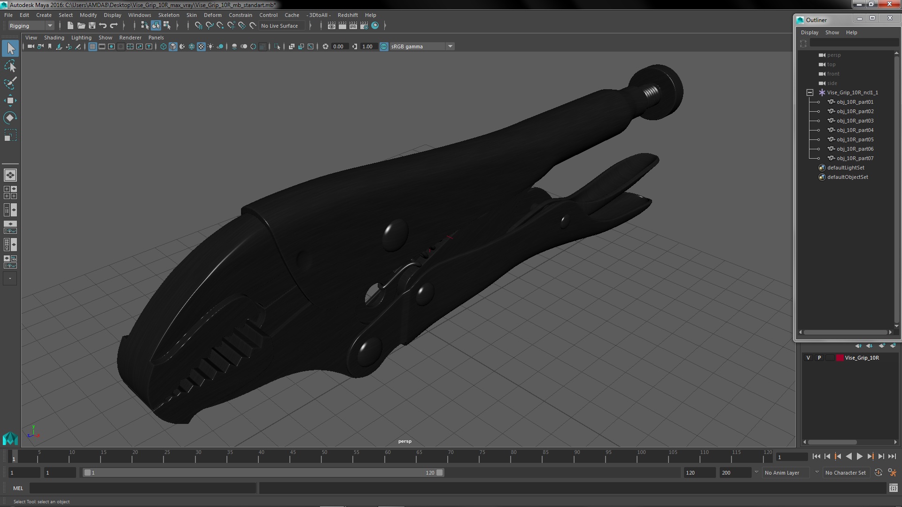Open Hypershade from toolbar
The height and width of the screenshot is (507, 902).
[375, 26]
